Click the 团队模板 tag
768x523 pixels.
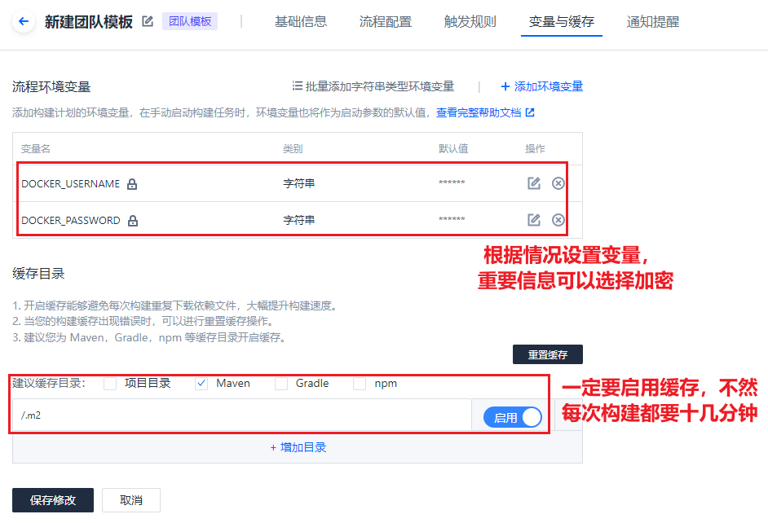click(x=190, y=21)
